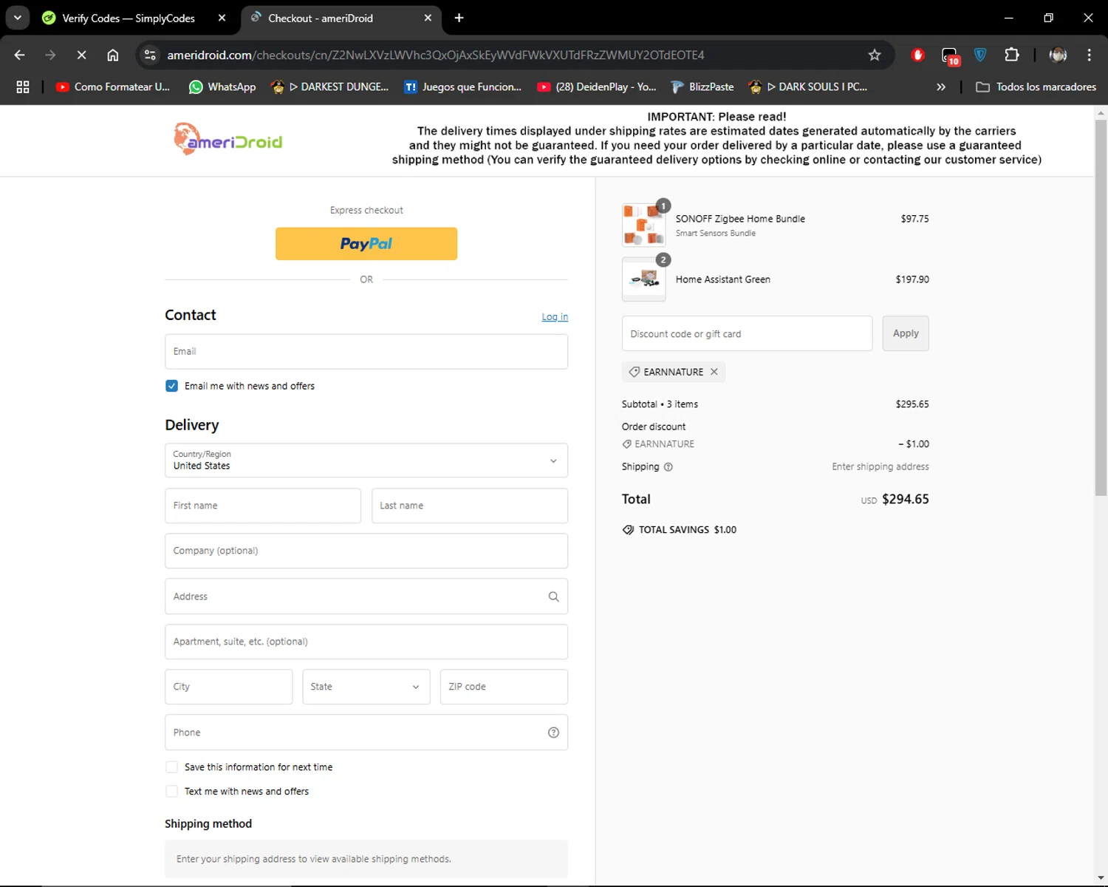Open the browser profile avatar
This screenshot has height=887, width=1108.
(x=1058, y=55)
